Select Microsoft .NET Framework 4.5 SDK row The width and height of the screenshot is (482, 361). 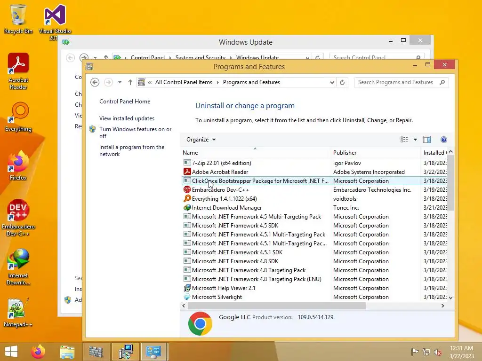pyautogui.click(x=314, y=225)
